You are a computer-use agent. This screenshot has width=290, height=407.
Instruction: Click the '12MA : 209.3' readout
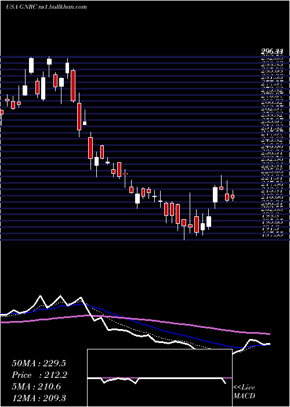[39, 398]
